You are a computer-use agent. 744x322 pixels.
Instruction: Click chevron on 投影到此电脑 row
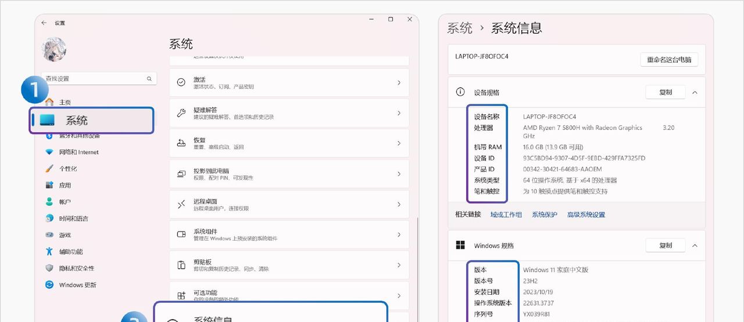click(399, 174)
